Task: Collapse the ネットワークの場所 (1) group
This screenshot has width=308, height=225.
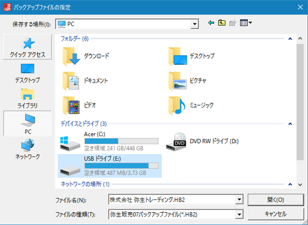Action: 290,184
